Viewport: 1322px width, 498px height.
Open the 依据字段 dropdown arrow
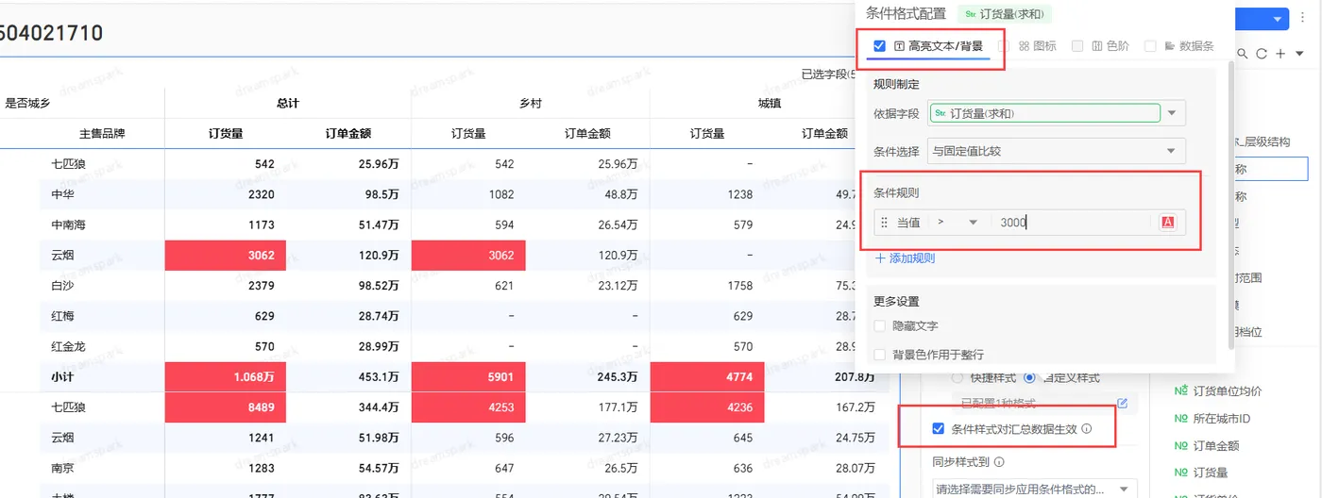tap(1172, 113)
